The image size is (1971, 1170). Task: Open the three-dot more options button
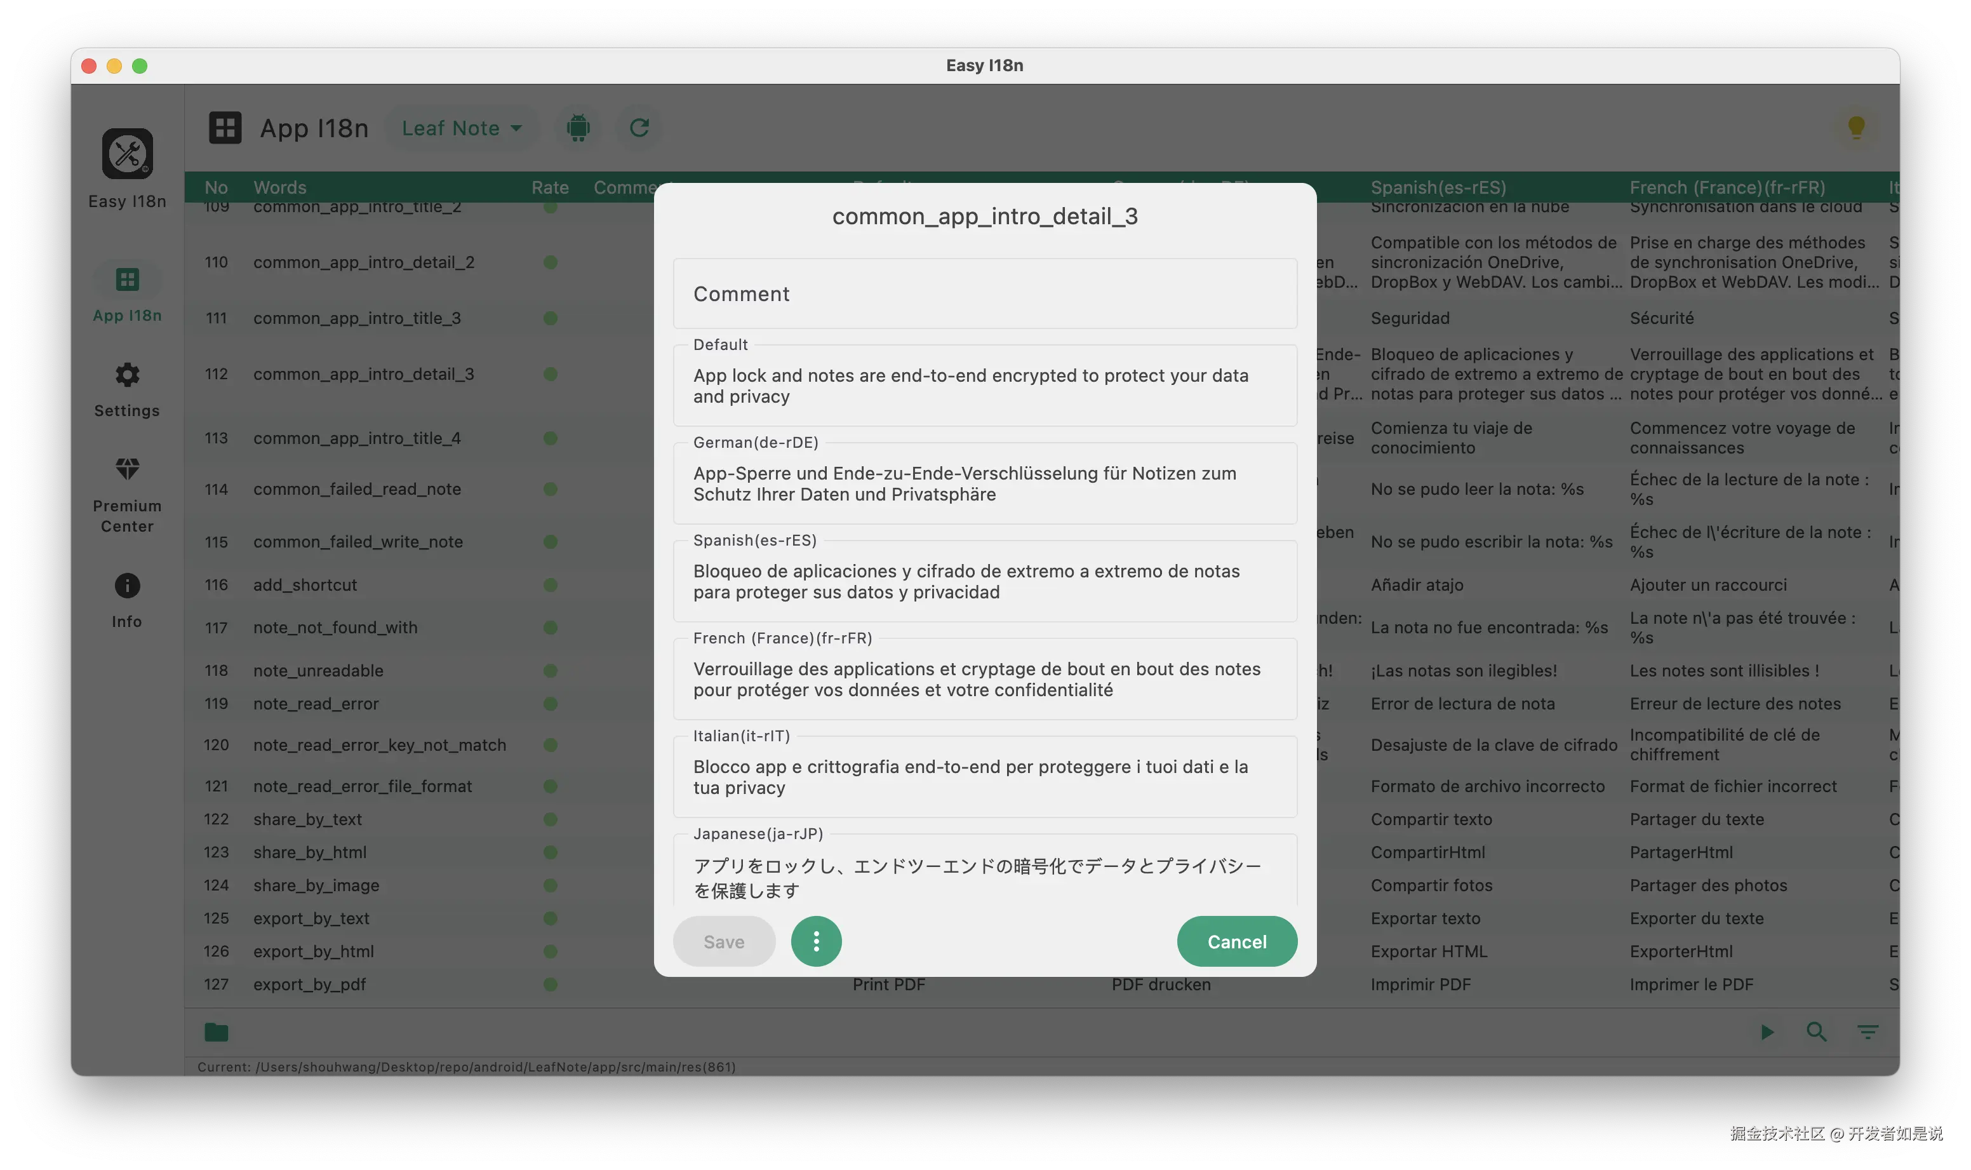816,941
